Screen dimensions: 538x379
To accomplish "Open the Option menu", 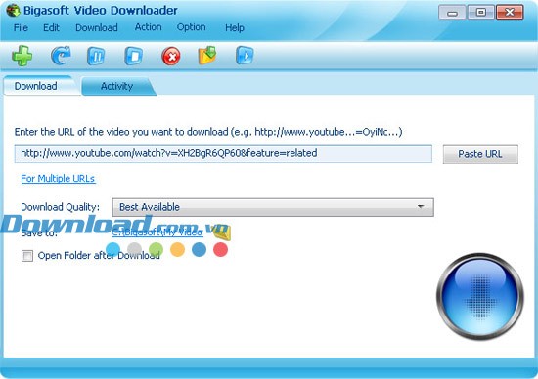I will 191,27.
